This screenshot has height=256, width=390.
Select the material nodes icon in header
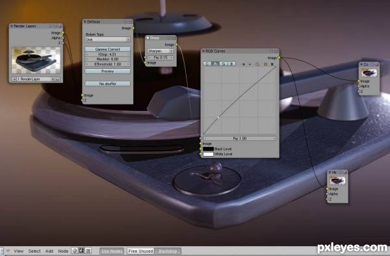74,251
